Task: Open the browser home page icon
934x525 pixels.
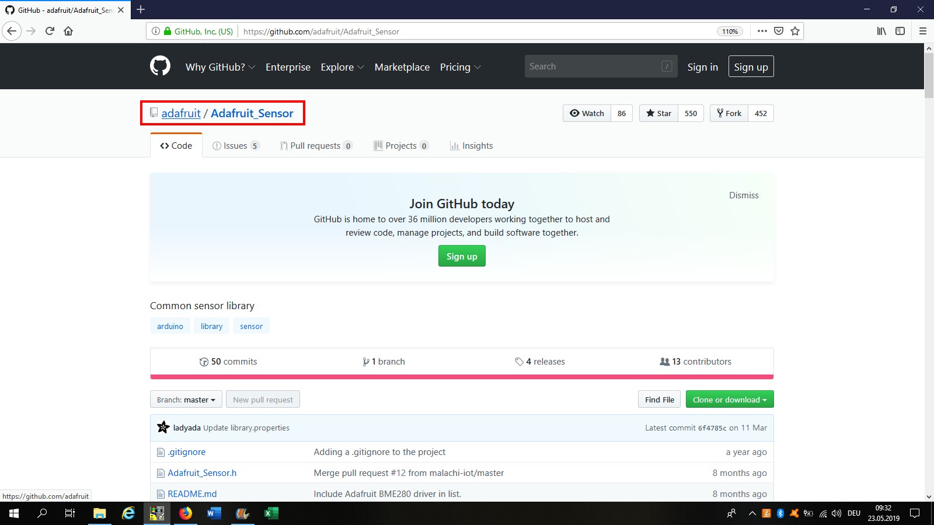Action: point(68,31)
